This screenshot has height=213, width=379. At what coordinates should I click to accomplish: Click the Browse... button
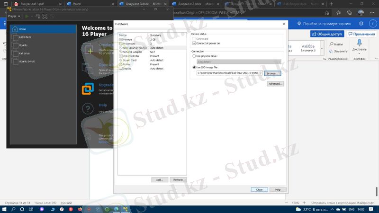(x=272, y=73)
